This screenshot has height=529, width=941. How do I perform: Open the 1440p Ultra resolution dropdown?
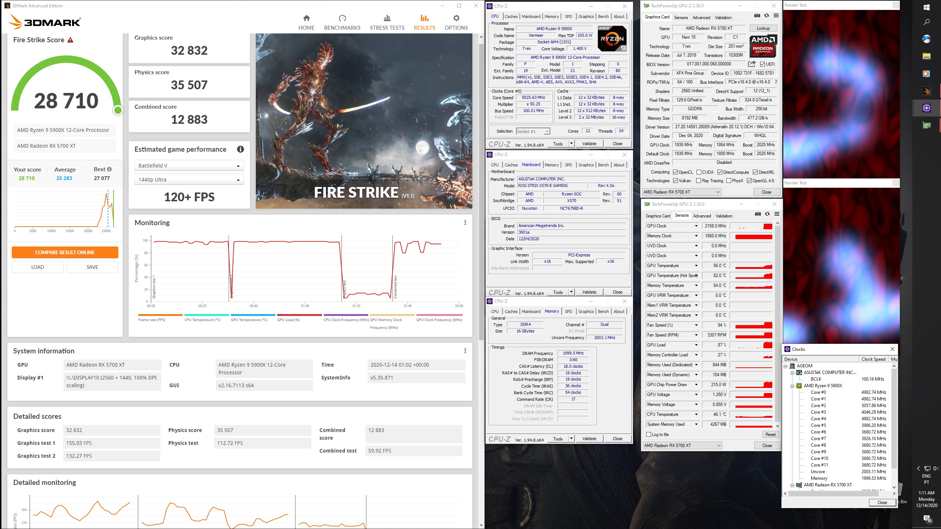click(x=189, y=180)
